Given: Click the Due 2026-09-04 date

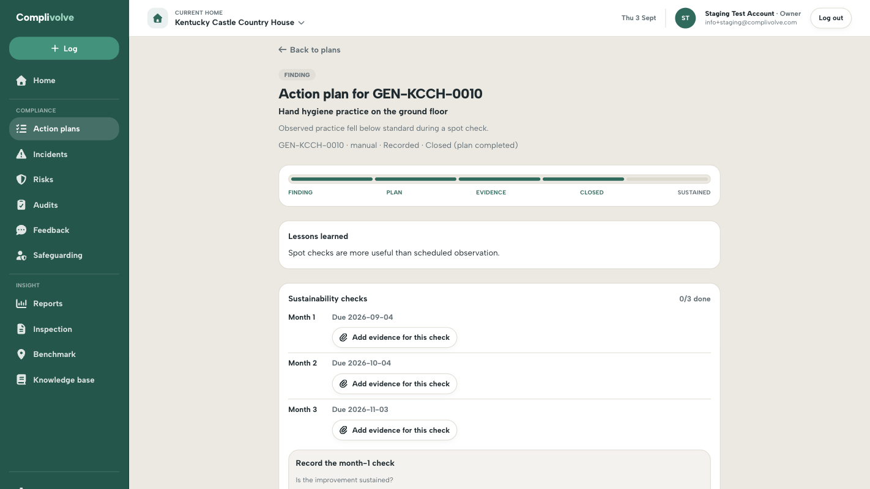Looking at the screenshot, I should coord(363,317).
